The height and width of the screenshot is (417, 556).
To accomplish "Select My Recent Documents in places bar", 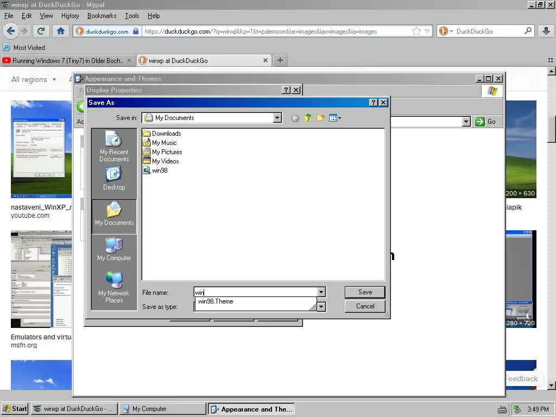I will pyautogui.click(x=114, y=146).
